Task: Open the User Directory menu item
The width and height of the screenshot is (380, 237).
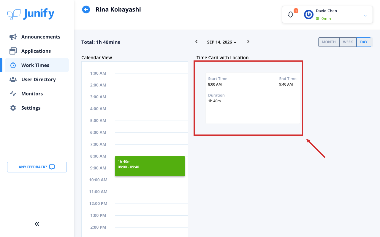Action: click(37, 79)
